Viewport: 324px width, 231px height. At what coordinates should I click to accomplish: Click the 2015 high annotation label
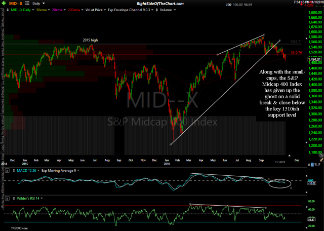(x=90, y=40)
